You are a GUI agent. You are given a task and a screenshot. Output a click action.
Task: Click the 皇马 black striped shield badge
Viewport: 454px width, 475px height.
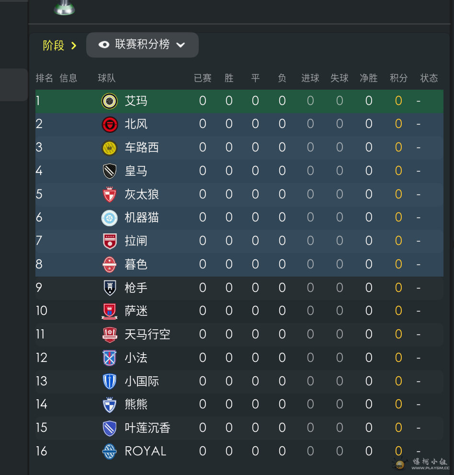coord(109,171)
